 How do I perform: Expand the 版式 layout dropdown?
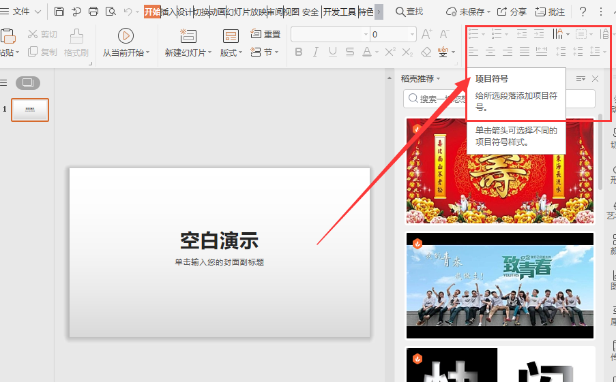pos(231,52)
